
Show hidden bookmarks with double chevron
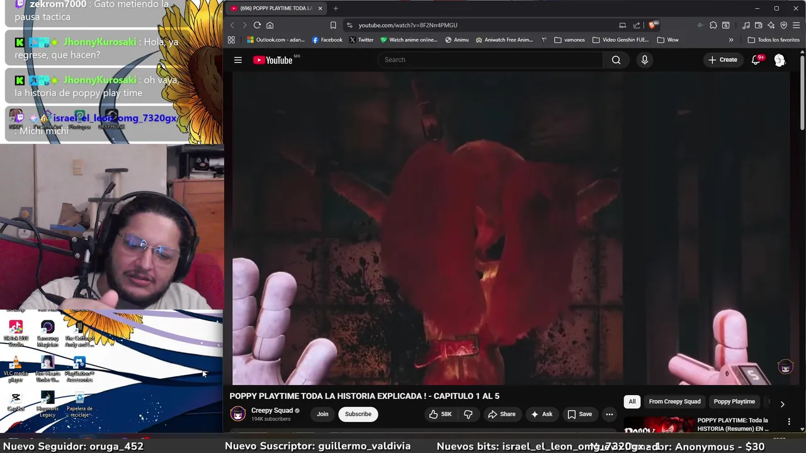[731, 40]
